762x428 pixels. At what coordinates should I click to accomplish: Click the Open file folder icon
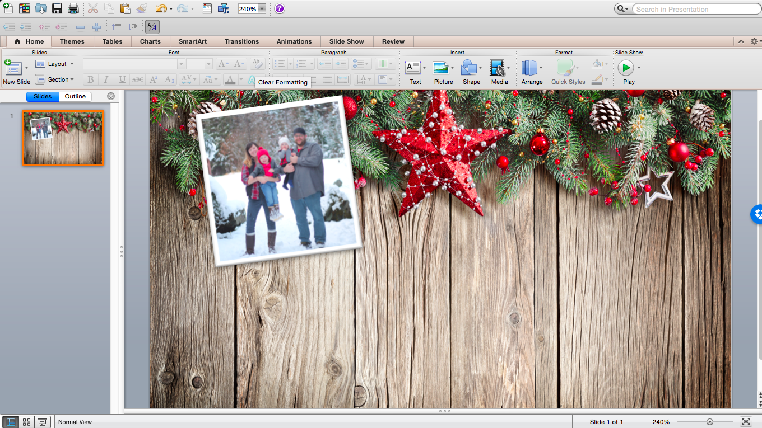pos(41,8)
